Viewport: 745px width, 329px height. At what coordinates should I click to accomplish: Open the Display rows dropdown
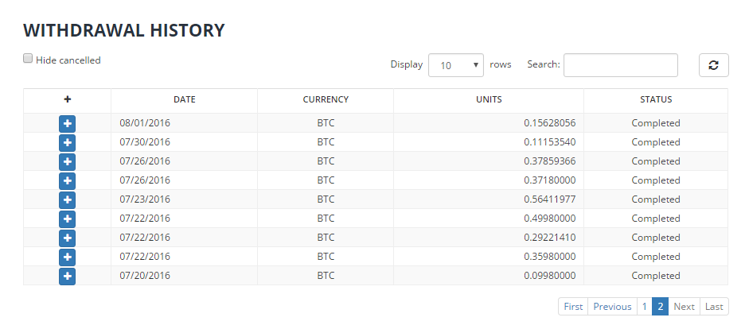455,65
